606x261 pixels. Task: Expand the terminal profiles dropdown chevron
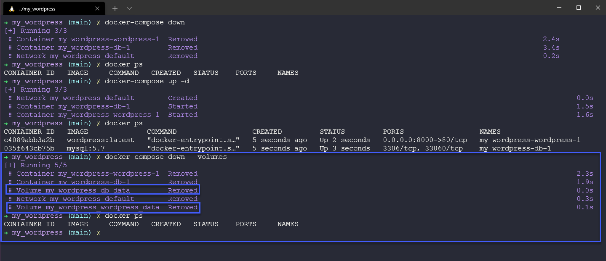(129, 8)
